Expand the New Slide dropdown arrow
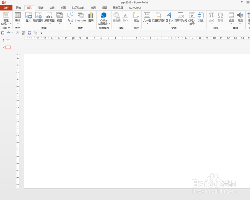Image resolution: width=250 pixels, height=200 pixels. pyautogui.click(x=10, y=24)
